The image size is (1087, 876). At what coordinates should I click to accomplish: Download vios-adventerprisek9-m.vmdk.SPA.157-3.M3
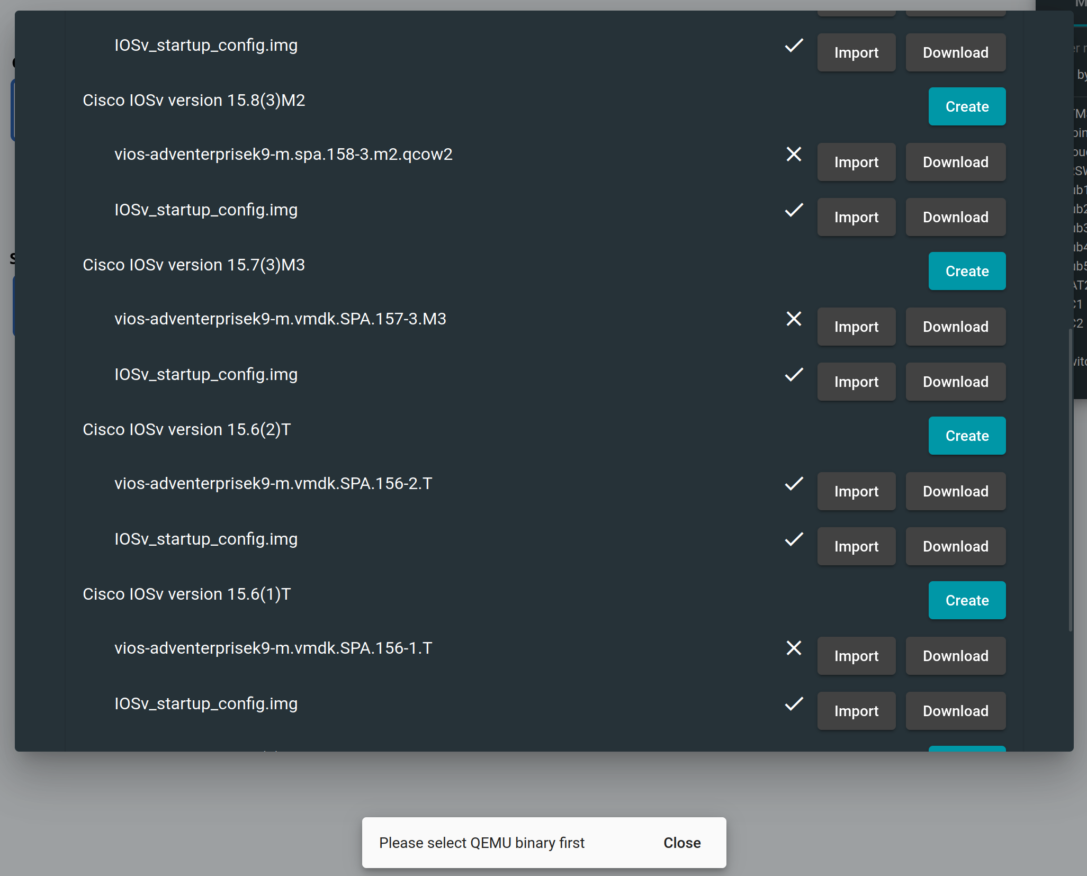pyautogui.click(x=955, y=327)
